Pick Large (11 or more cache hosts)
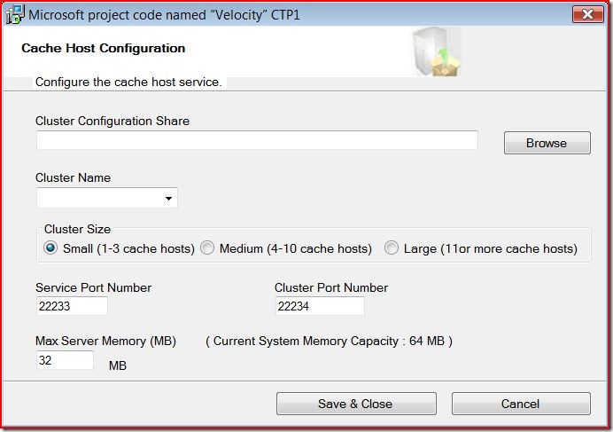 (x=392, y=248)
